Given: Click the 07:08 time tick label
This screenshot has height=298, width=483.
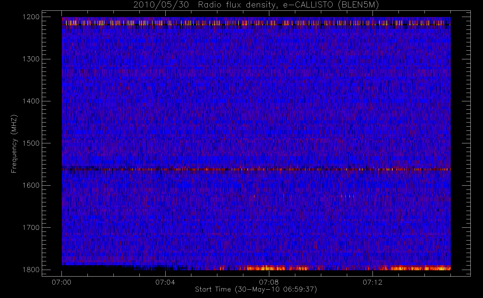Looking at the screenshot, I should click(x=269, y=282).
